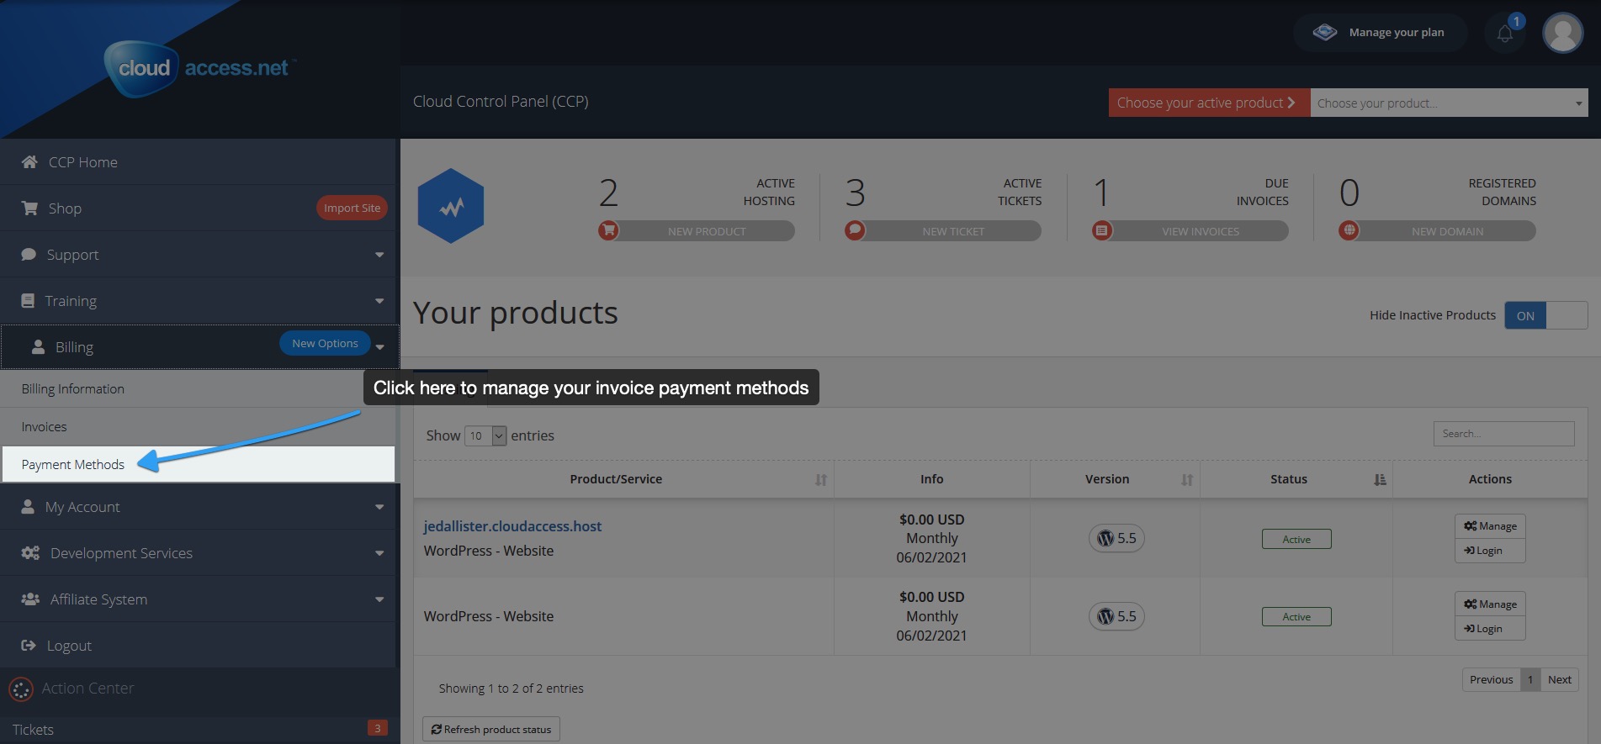Click Manage for second WordPress - Website row
1601x744 pixels.
(x=1490, y=604)
